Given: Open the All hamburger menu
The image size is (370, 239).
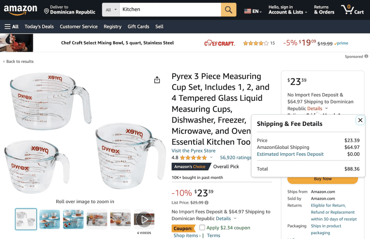Looking at the screenshot, I should [11, 26].
